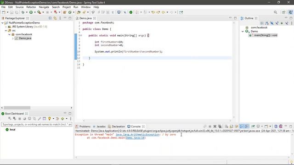Viewport: 294px width, 165px height.
Task: Collapse Demo class in Outline
Action: click(x=243, y=32)
